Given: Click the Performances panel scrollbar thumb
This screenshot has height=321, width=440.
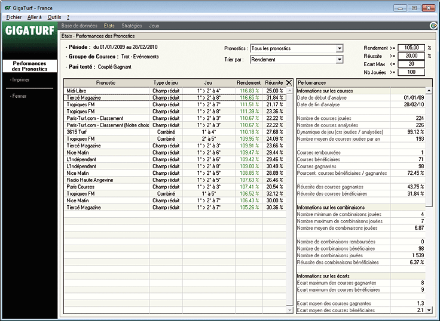Looking at the screenshot, I should click(x=429, y=150).
